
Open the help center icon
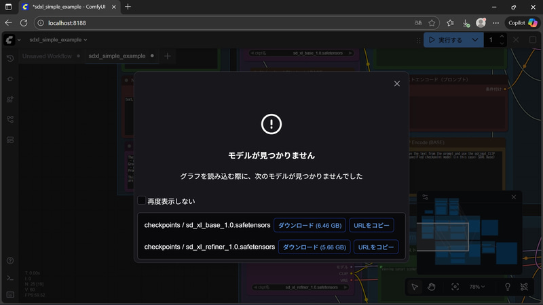[10, 260]
